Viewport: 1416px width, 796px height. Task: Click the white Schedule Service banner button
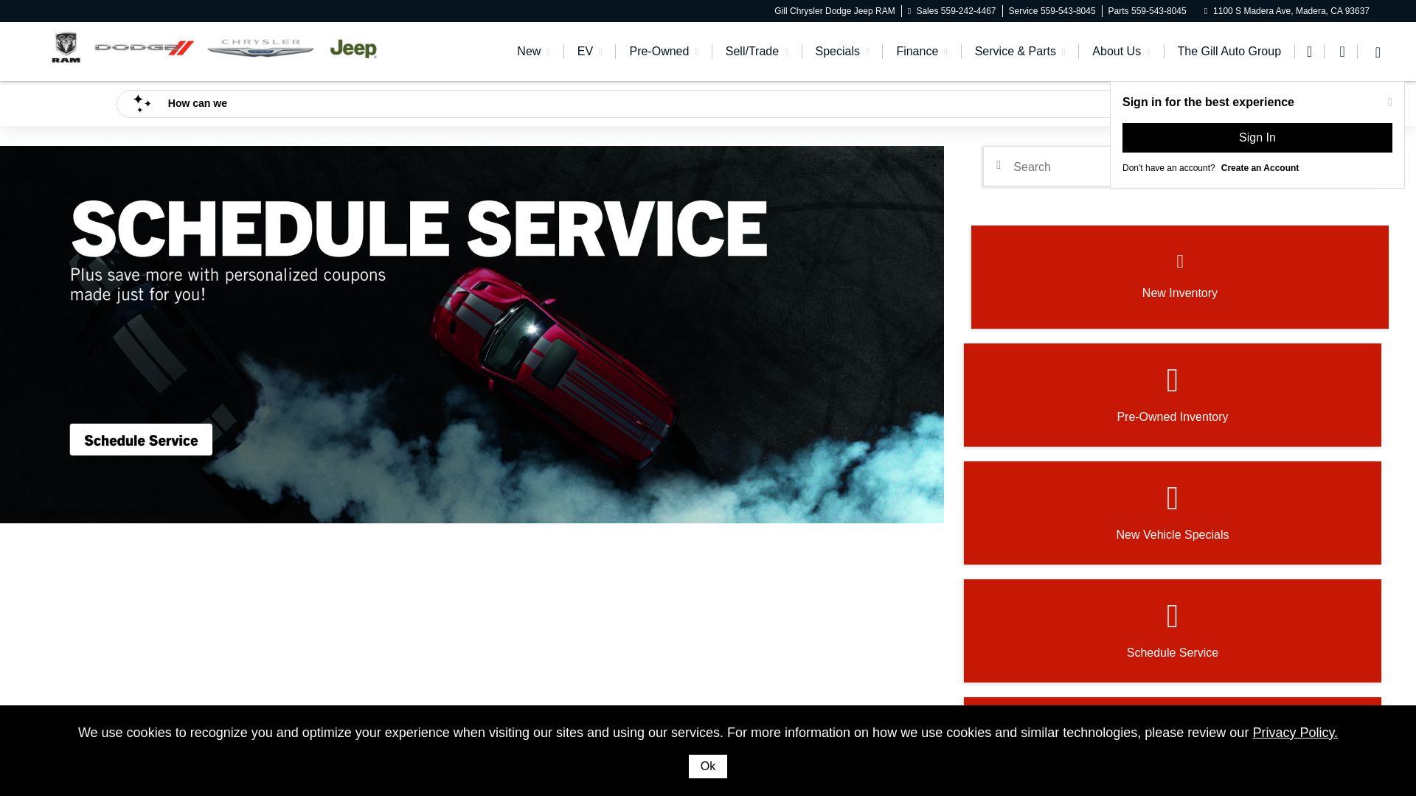(141, 439)
